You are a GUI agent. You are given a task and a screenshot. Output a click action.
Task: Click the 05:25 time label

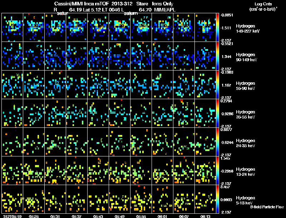[34, 216]
